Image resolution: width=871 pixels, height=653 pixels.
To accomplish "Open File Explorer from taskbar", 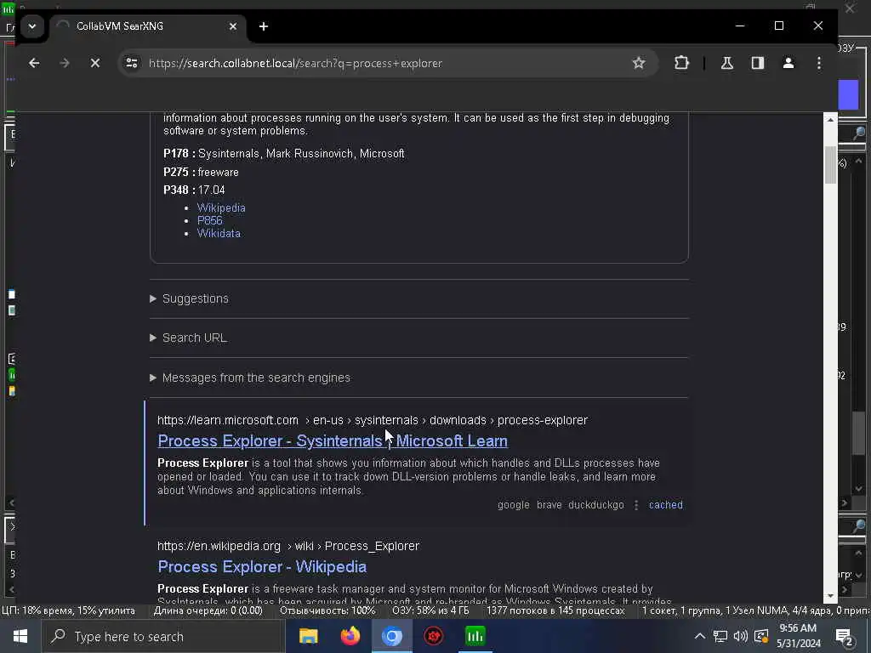I will click(x=308, y=636).
